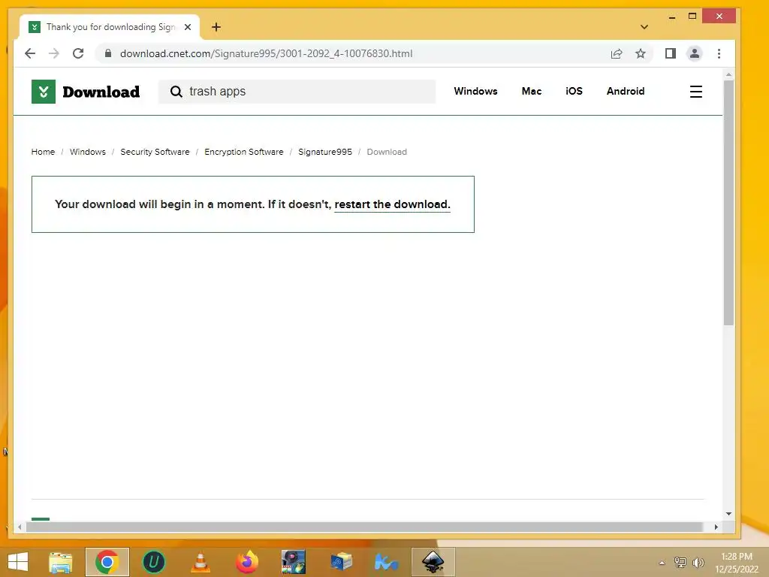Click the 'Thank you for downloading' tab
The image size is (769, 577).
[x=110, y=27]
